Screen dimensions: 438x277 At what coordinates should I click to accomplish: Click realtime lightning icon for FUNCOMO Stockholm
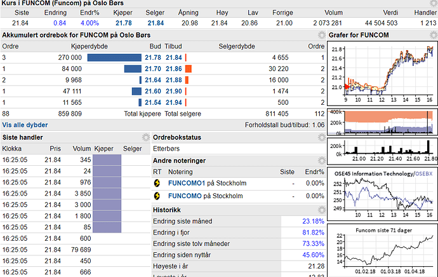157,196
